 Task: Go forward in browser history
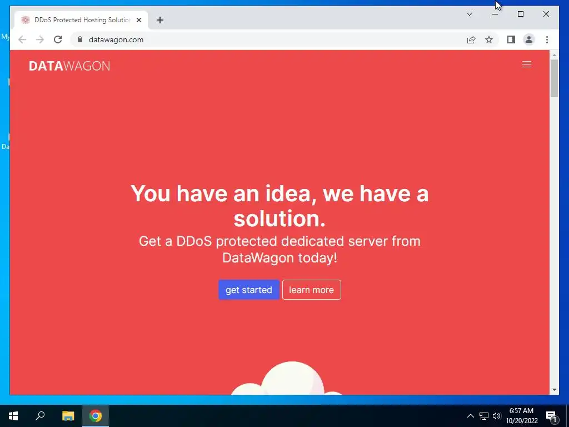click(40, 39)
